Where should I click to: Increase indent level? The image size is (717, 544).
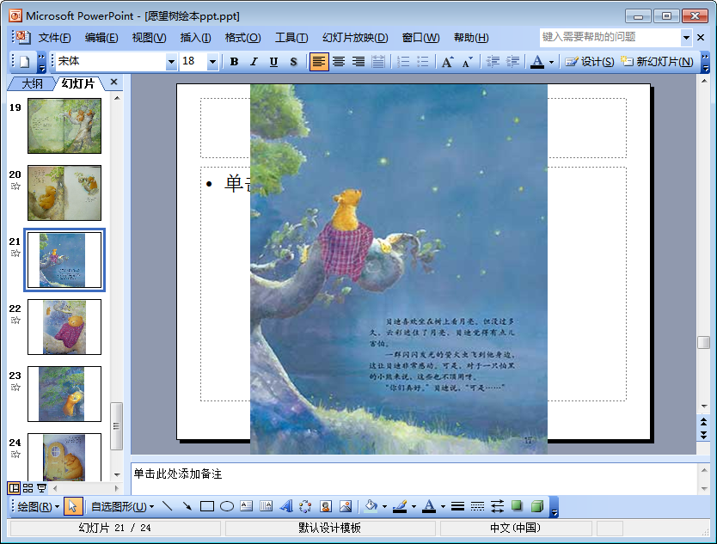[512, 62]
